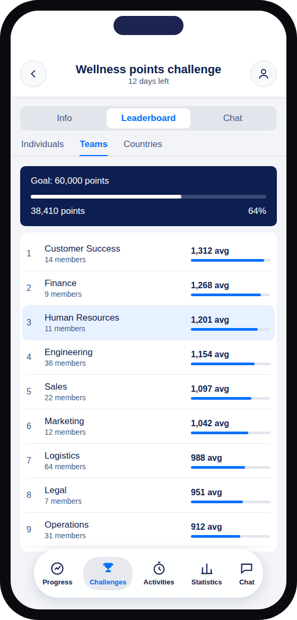Click the "Goal: 60,000 points" label
This screenshot has width=297, height=620.
(x=70, y=180)
